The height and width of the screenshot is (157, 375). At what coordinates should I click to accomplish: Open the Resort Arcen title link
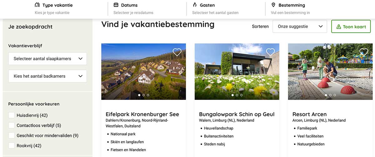(x=309, y=114)
